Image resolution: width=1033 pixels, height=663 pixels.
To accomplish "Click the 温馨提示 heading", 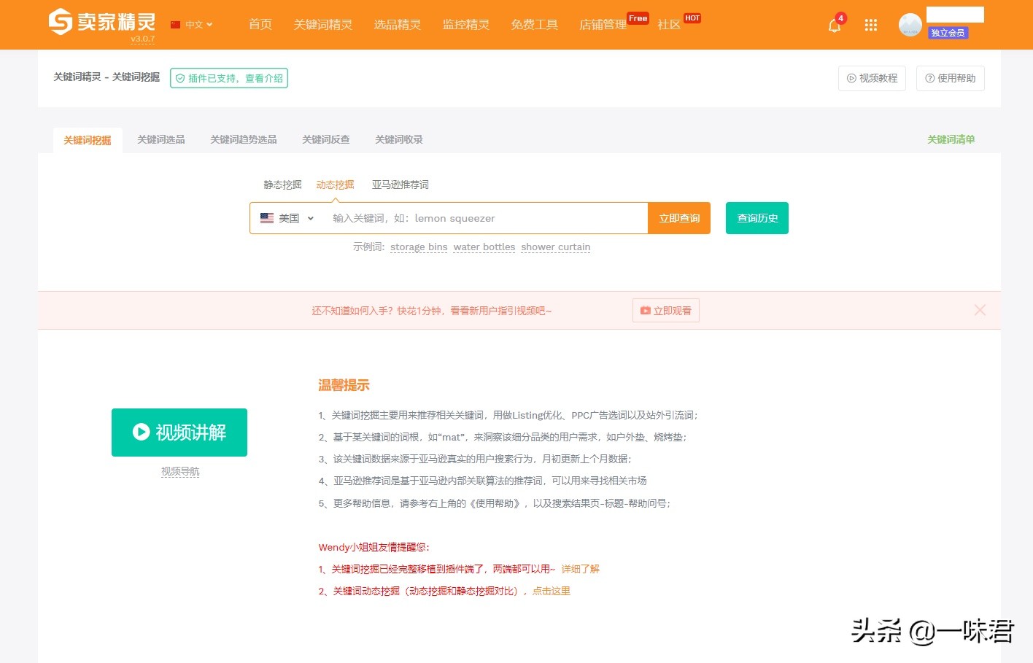I will [344, 385].
